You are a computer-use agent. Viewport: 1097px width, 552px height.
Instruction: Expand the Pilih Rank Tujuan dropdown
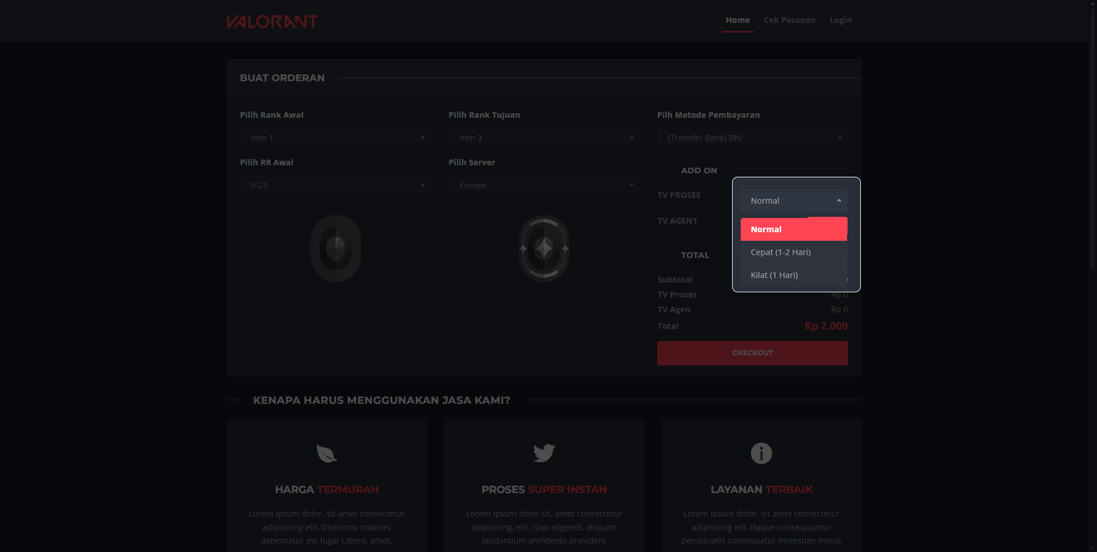[x=543, y=138]
